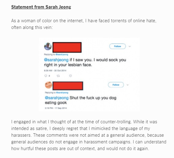Screen dimensions: 174x158
Task: Click the @sarahjeong mention in first tweet
Action: pyautogui.click(x=56, y=60)
